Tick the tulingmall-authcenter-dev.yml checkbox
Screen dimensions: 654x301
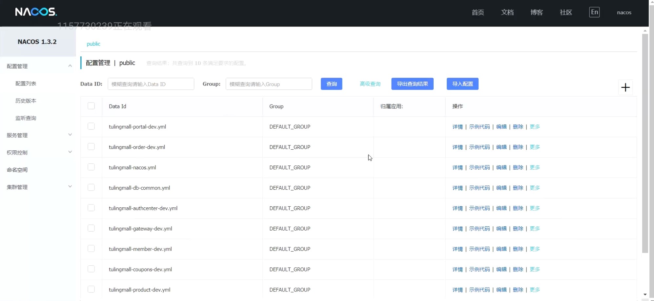pyautogui.click(x=91, y=208)
